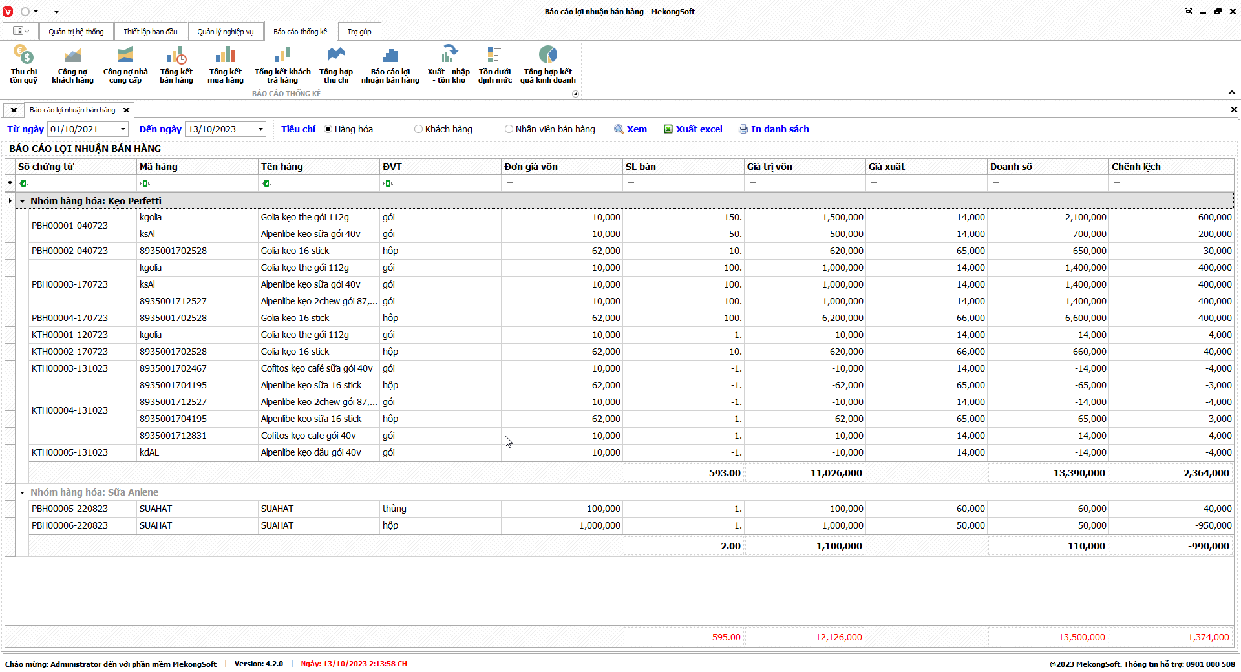
Task: Open the Đến ngày date dropdown
Action: click(x=260, y=129)
